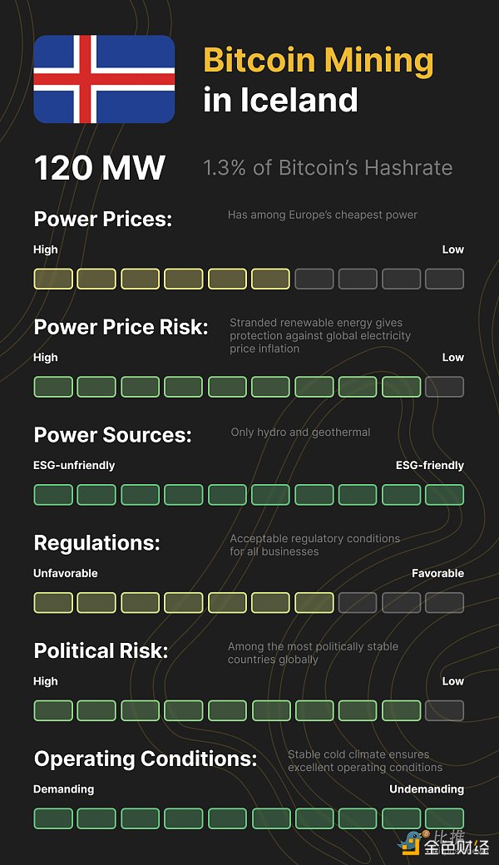The width and height of the screenshot is (499, 865).
Task: Click the "ESG-friendly" label
Action: (x=429, y=465)
